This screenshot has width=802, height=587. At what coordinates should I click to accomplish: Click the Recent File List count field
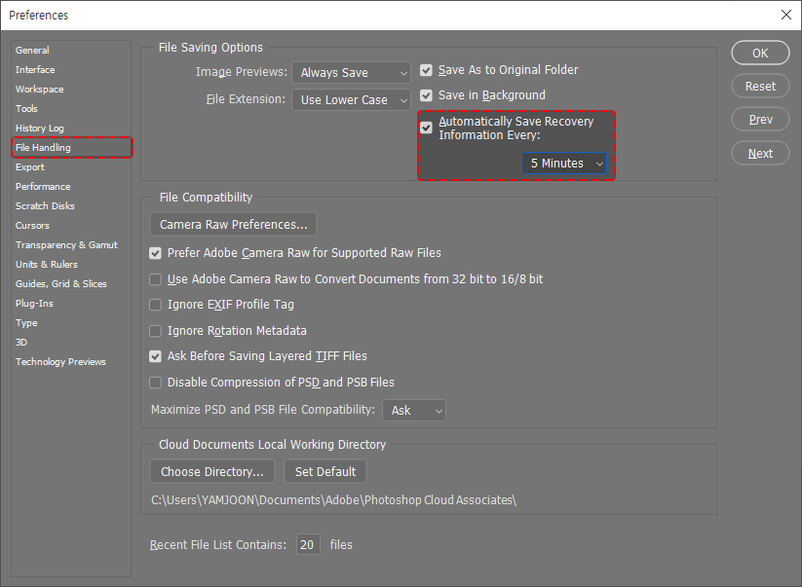pyautogui.click(x=308, y=544)
